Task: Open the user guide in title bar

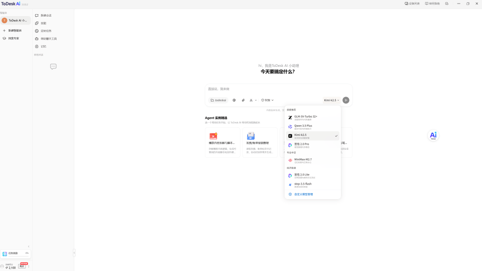Action: (x=432, y=4)
